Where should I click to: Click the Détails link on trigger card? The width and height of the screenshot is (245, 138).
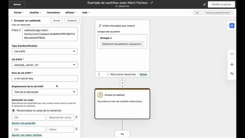[x=143, y=74]
